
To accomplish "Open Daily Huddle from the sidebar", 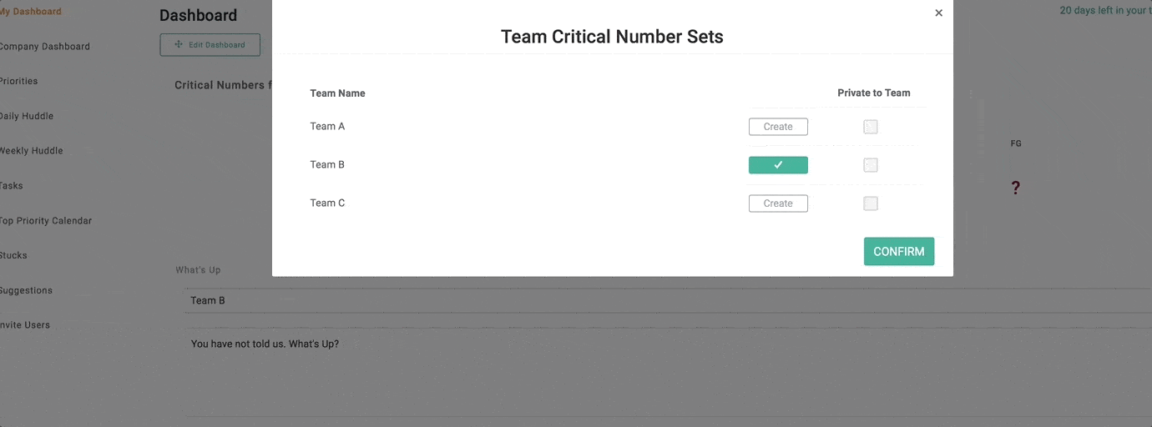I will tap(26, 117).
